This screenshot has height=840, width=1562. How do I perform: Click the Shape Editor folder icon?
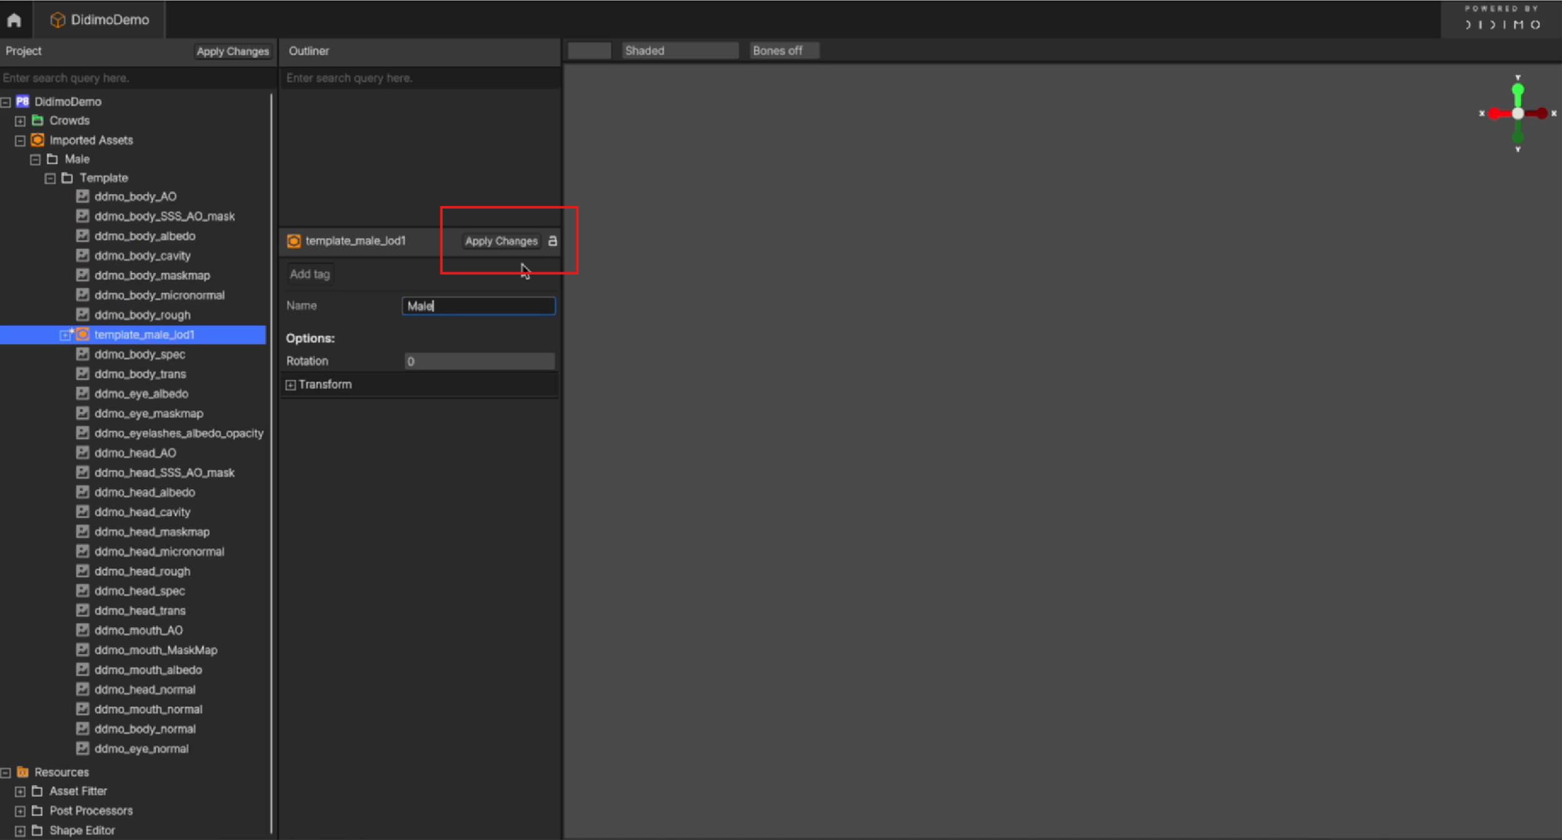pos(37,831)
